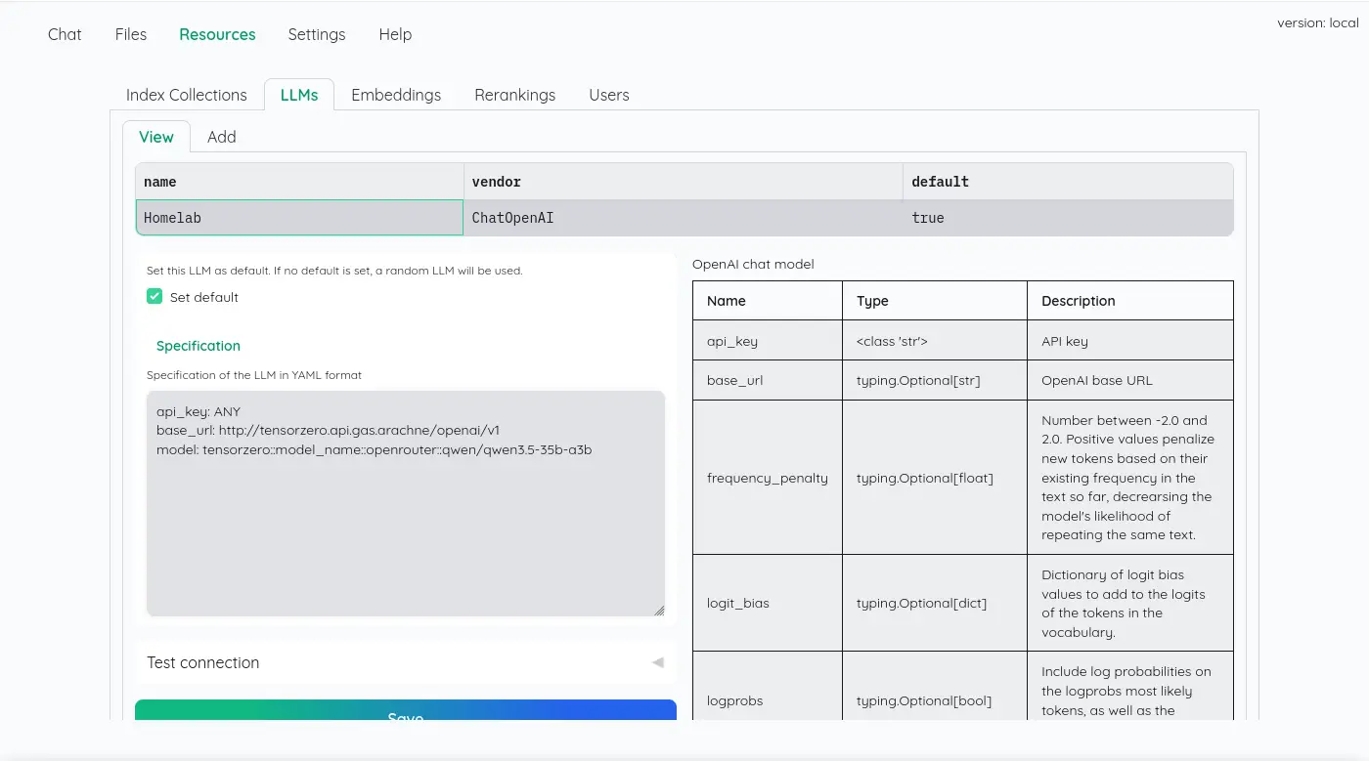Open the Embeddings tab
Screen dimensions: 1369x761
coord(396,95)
